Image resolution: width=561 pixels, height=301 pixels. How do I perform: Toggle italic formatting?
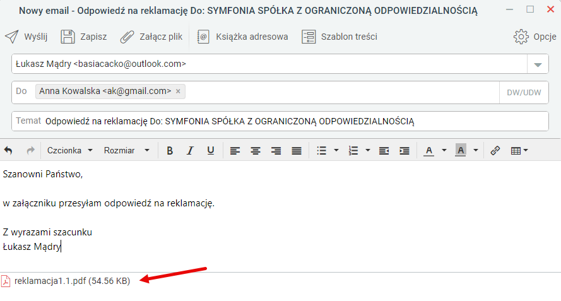190,151
